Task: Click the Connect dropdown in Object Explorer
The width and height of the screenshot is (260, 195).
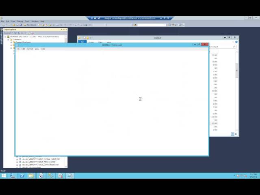Action: (x=8, y=33)
